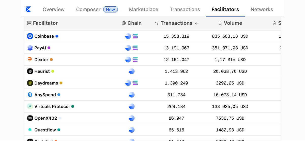
Task: Click the 133.925,05 USD volume value
Action: point(230,106)
